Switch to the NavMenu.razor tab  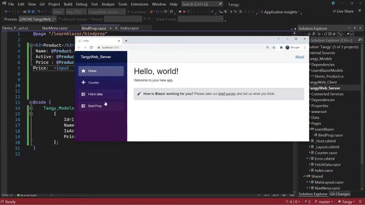point(55,28)
